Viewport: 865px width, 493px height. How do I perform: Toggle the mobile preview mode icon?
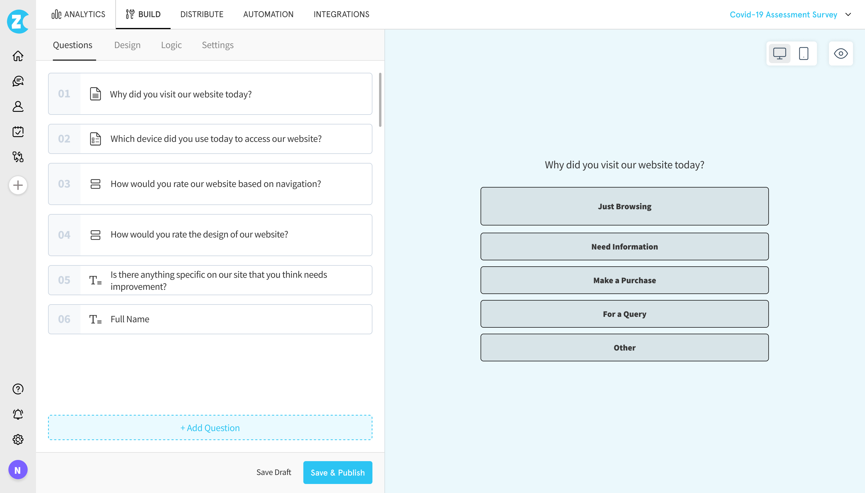(x=804, y=54)
